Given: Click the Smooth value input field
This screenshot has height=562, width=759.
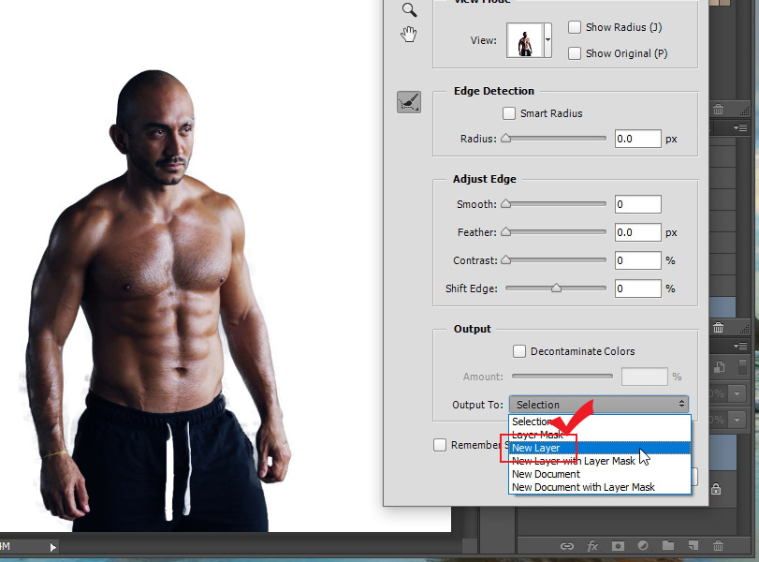Looking at the screenshot, I should tap(638, 204).
